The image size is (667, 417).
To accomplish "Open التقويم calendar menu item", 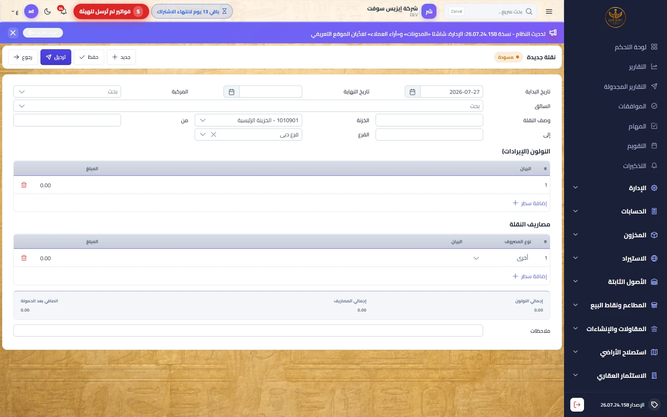I will click(x=642, y=146).
